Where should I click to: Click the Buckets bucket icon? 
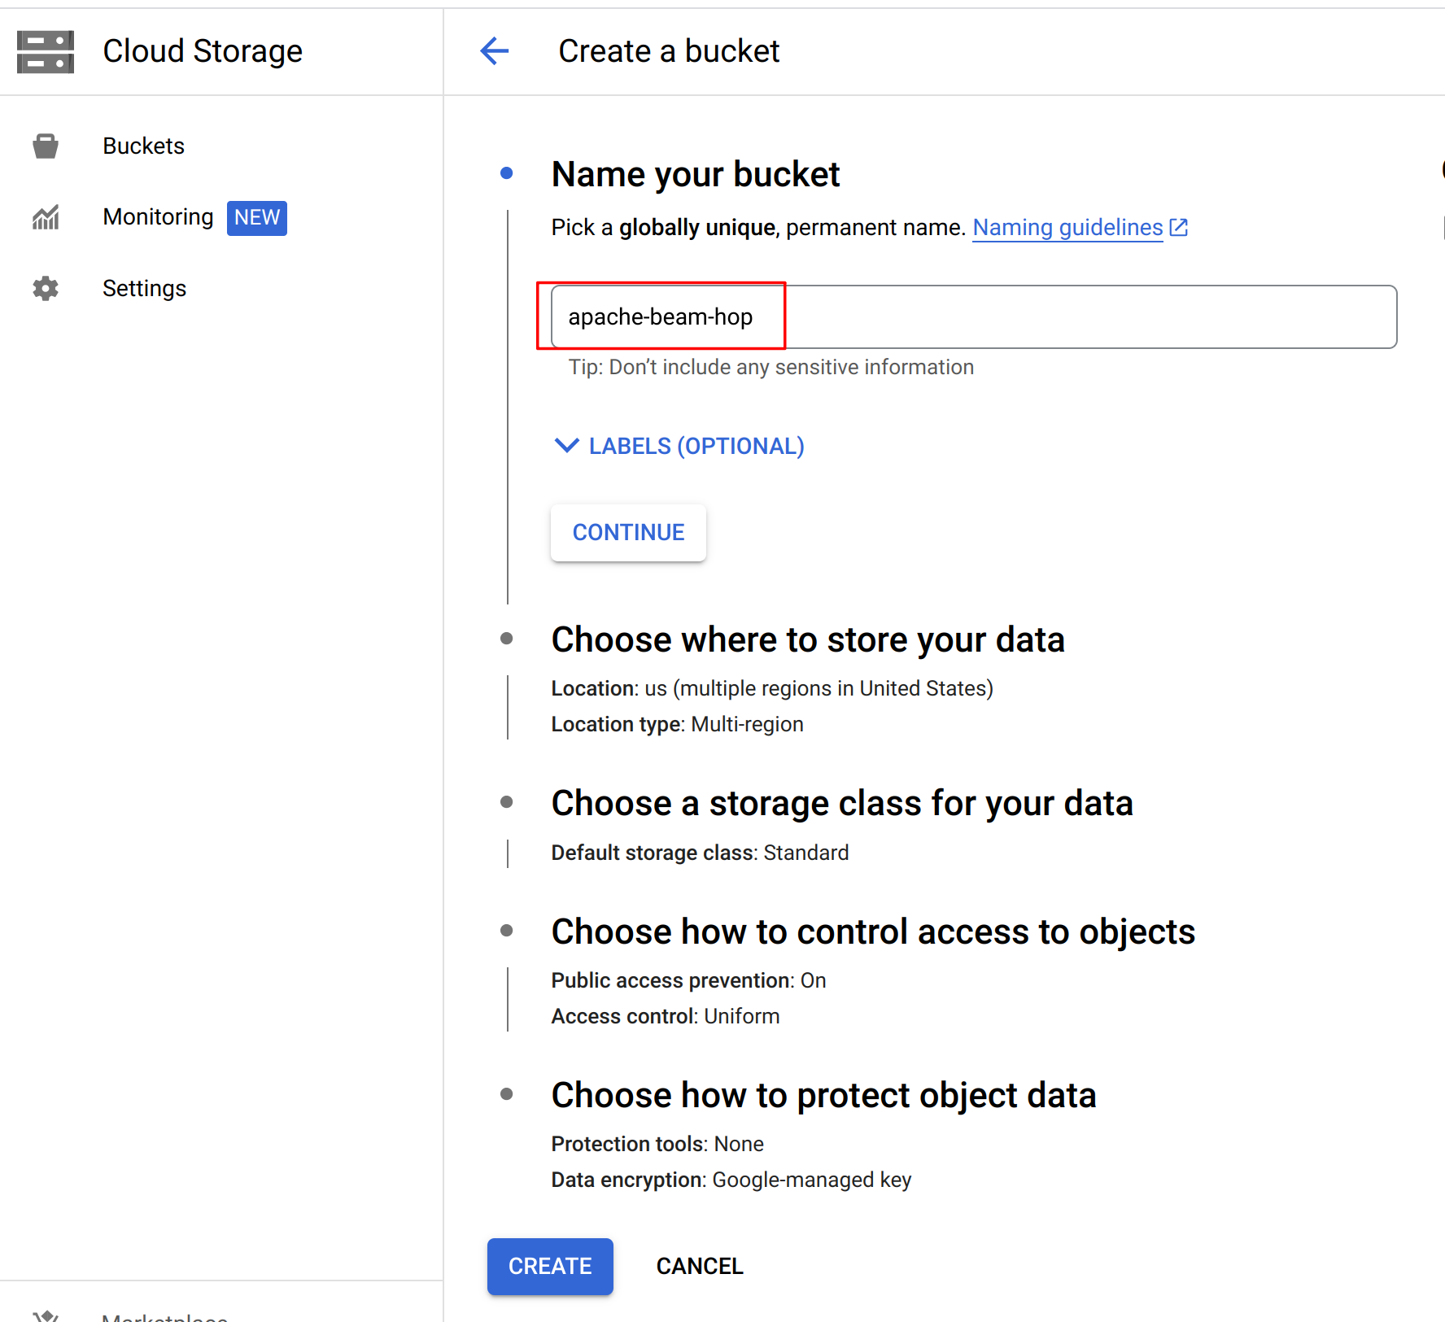(46, 146)
